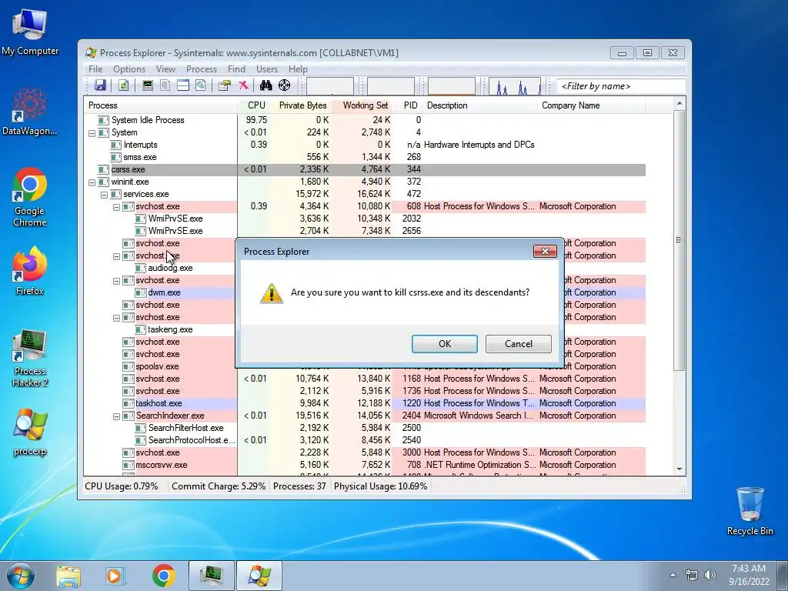Click the network tray icon
788x591 pixels.
click(x=692, y=575)
